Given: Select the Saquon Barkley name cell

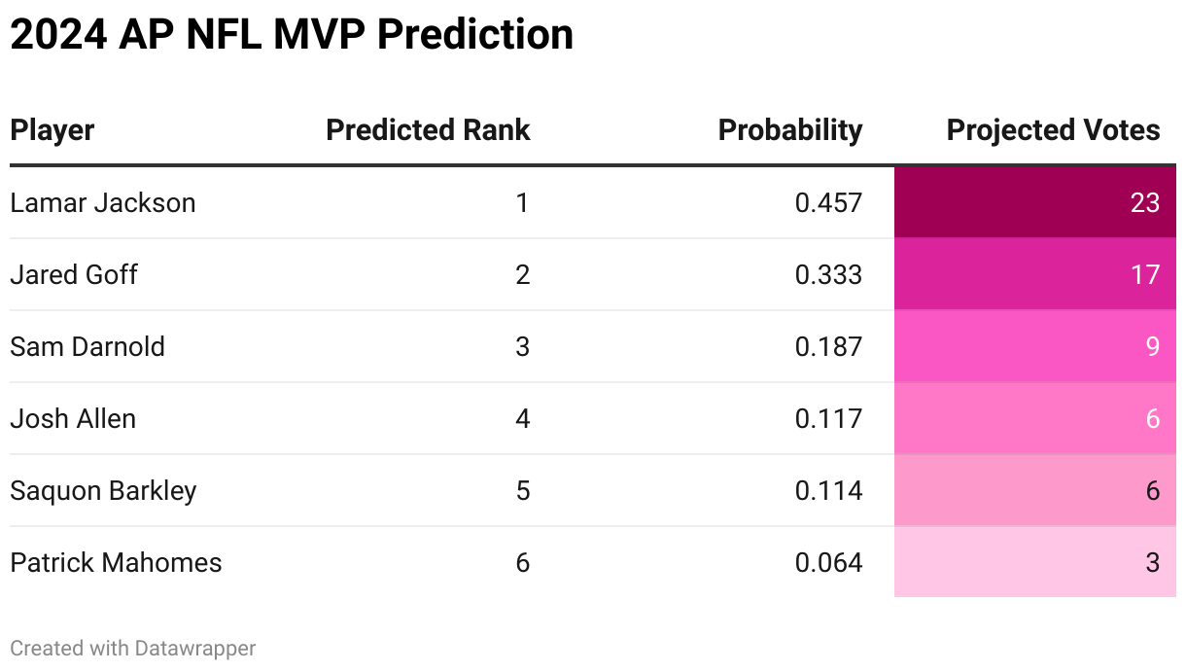Looking at the screenshot, I should click(103, 491).
